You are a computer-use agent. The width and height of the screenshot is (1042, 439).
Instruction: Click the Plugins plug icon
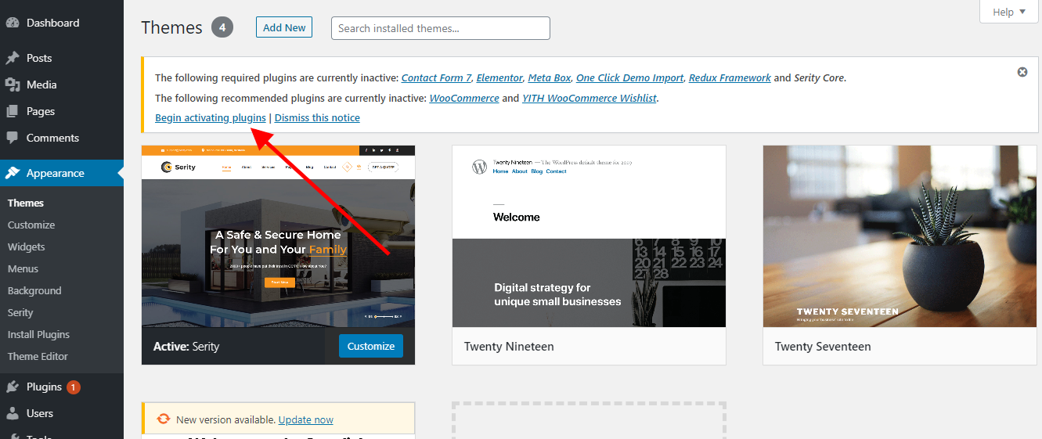pyautogui.click(x=13, y=387)
